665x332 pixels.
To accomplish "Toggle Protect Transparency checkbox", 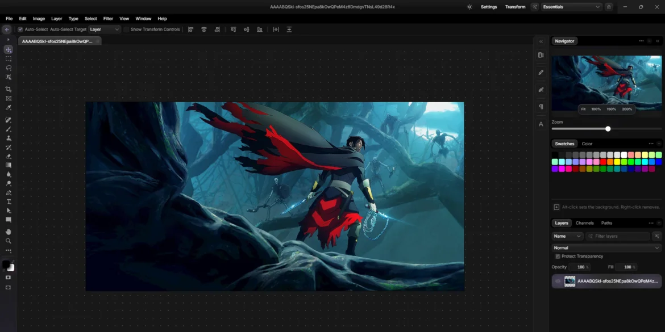I will [x=557, y=256].
